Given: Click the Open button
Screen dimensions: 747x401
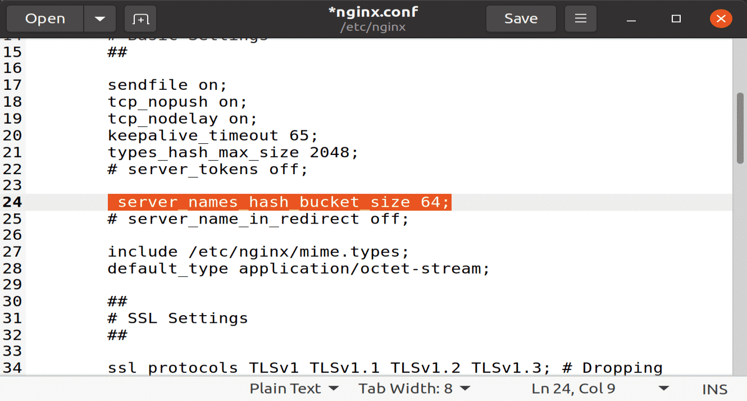Looking at the screenshot, I should click(x=44, y=18).
